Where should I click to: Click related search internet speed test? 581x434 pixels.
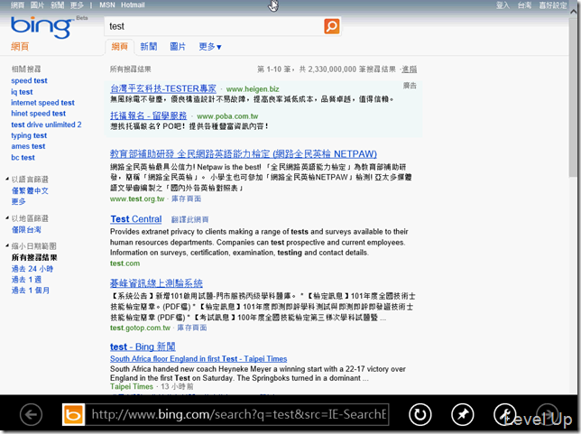click(x=42, y=103)
